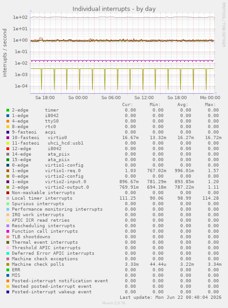Viewport: 228px width, 308px height.
Task: Select 'Posted-interrupt wakeup event' label
Action: pyautogui.click(x=52, y=291)
